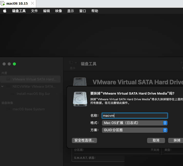Viewport: 183px width, 166px height.
Task: Close the macOS 10.15 tab
Action: click(32, 3)
